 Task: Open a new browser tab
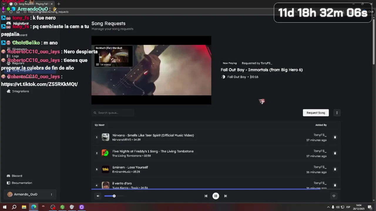[59, 4]
